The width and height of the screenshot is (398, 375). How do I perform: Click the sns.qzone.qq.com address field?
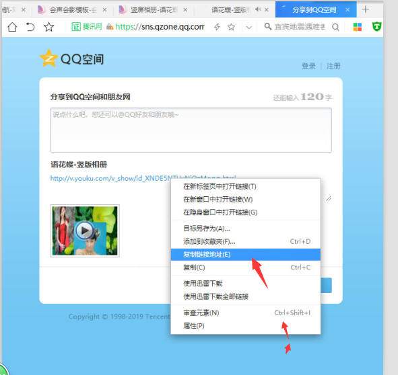160,27
